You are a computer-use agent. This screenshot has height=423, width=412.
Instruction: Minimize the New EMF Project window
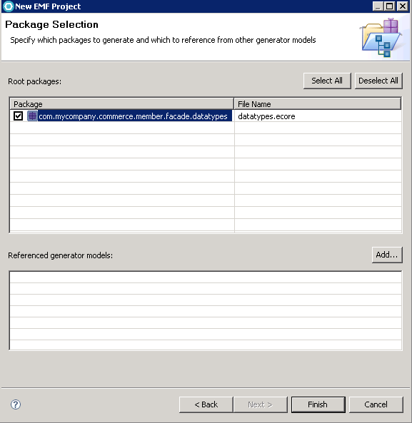pyautogui.click(x=378, y=6)
